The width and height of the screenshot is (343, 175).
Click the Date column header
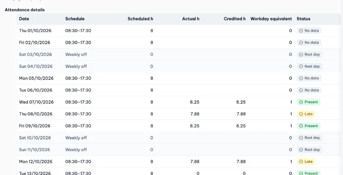point(24,19)
